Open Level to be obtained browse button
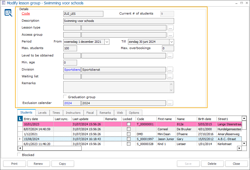The width and height of the screenshot is (250, 170). point(170,56)
